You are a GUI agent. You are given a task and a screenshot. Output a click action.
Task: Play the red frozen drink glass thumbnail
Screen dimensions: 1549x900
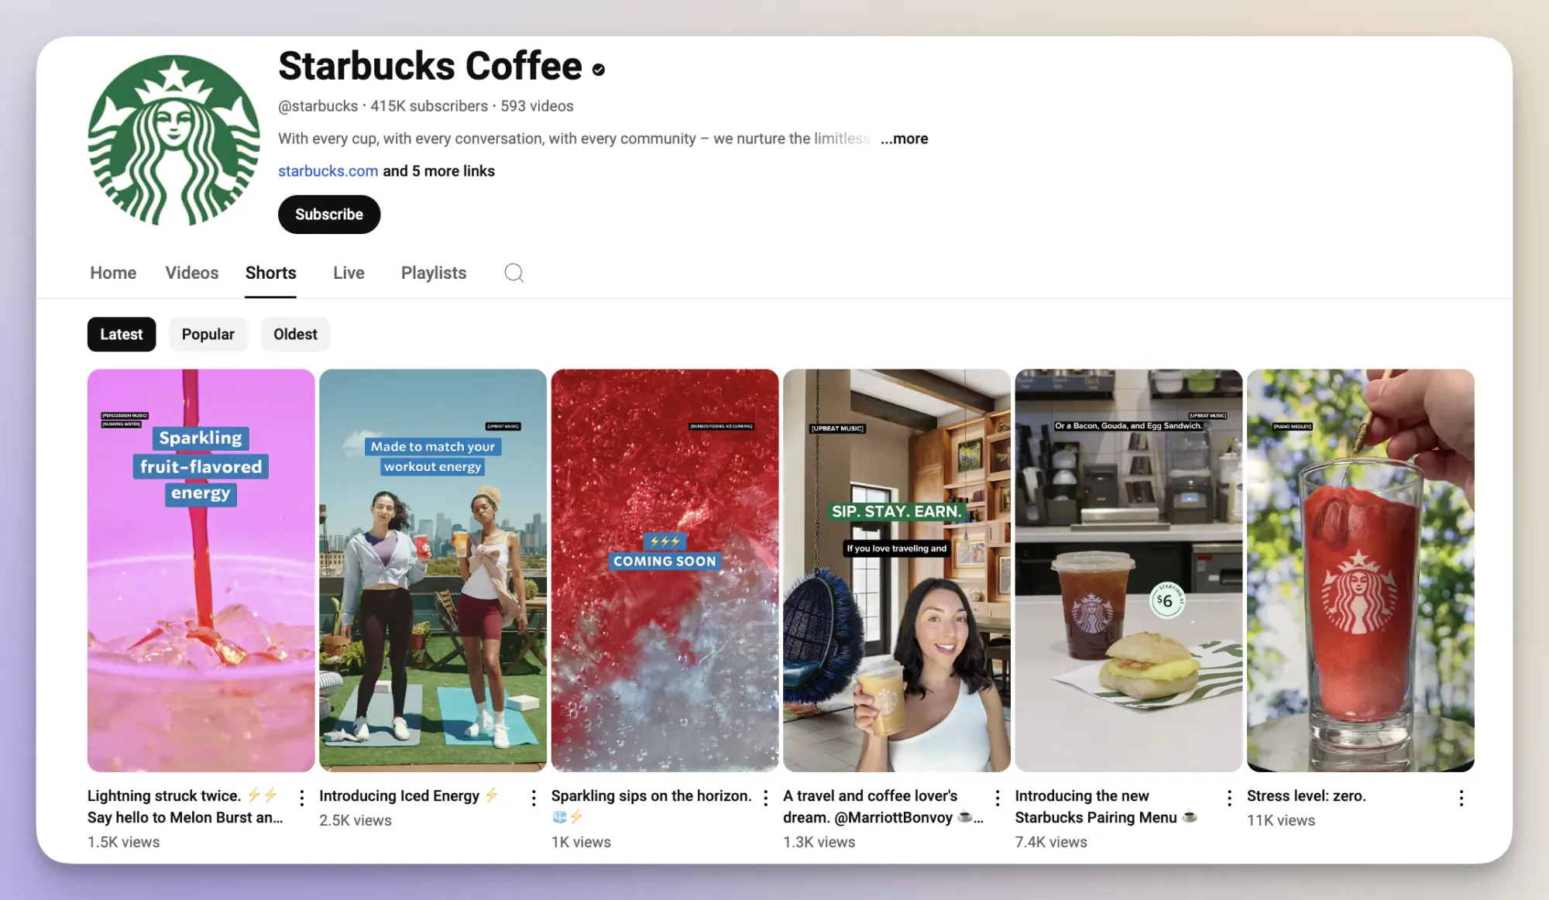1361,570
